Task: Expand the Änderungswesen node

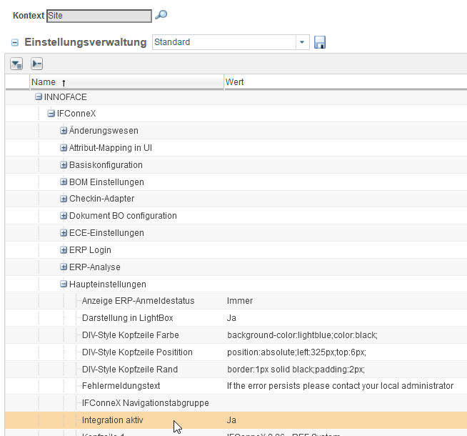Action: click(x=64, y=131)
